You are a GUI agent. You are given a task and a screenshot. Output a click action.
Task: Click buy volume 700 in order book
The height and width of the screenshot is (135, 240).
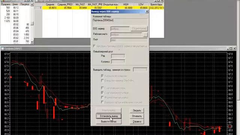pos(27,41)
